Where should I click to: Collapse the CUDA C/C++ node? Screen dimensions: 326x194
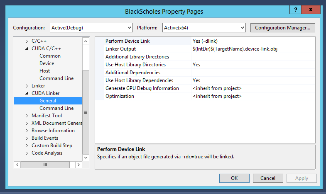tap(27, 48)
